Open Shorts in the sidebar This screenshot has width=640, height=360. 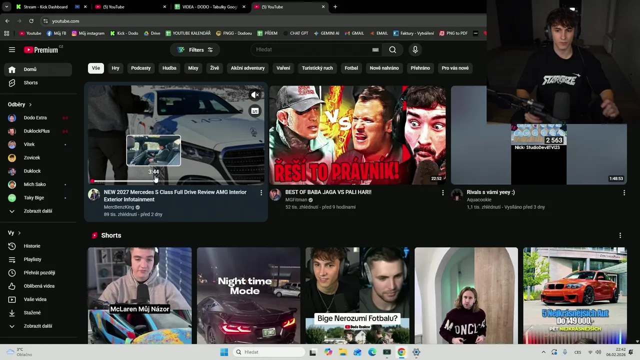pos(38,82)
